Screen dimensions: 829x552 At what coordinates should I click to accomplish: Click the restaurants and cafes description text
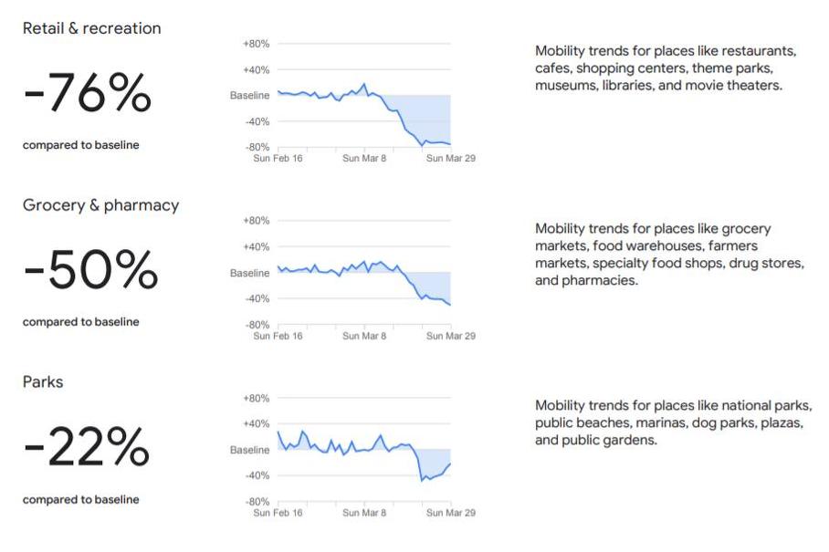click(x=666, y=68)
